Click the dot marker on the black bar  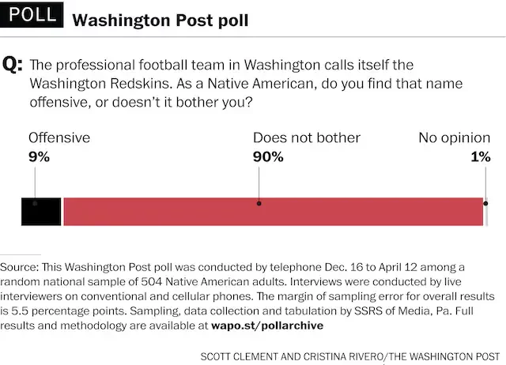(x=34, y=203)
